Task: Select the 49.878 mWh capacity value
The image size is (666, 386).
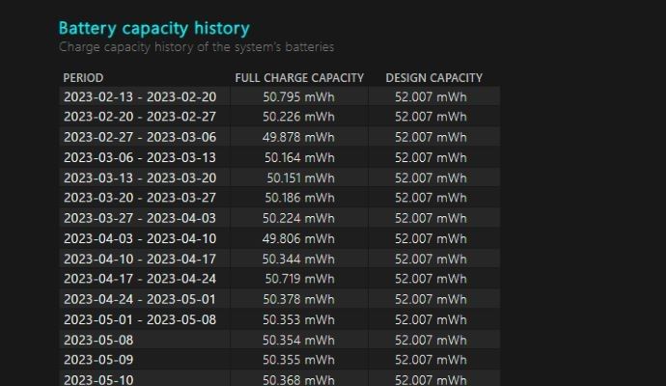Action: (x=298, y=137)
